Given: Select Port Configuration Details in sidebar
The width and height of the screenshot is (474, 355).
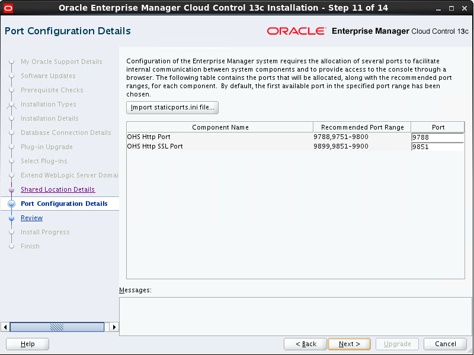Looking at the screenshot, I should [64, 204].
